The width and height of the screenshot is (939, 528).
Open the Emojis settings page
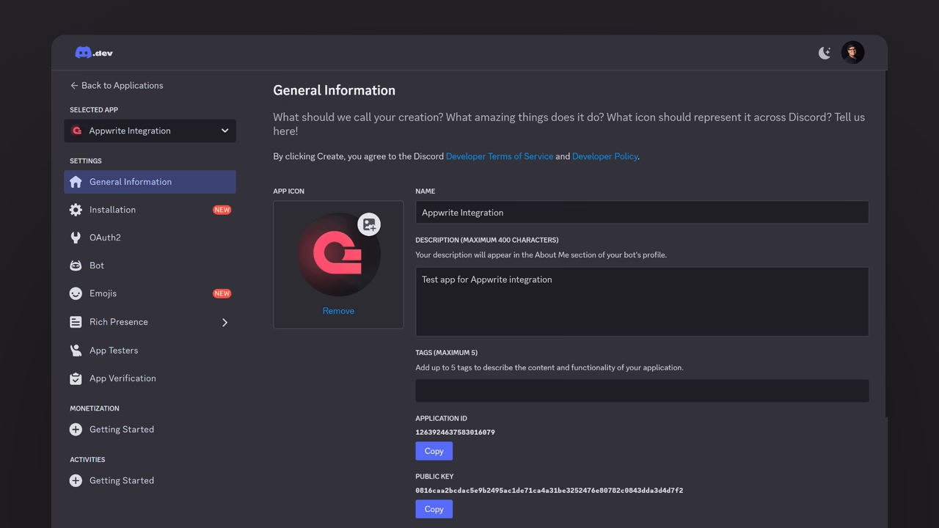pos(150,293)
